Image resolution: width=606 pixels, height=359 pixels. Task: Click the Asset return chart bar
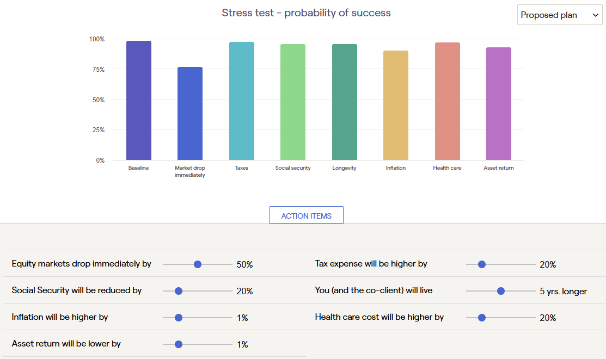pyautogui.click(x=499, y=104)
